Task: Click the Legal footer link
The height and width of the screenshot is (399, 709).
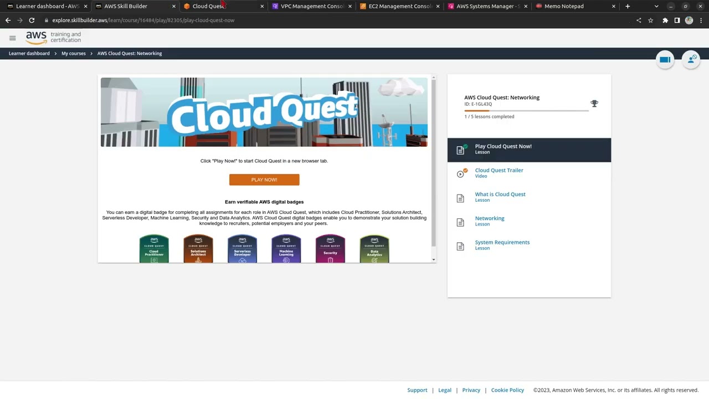Action: 445,390
